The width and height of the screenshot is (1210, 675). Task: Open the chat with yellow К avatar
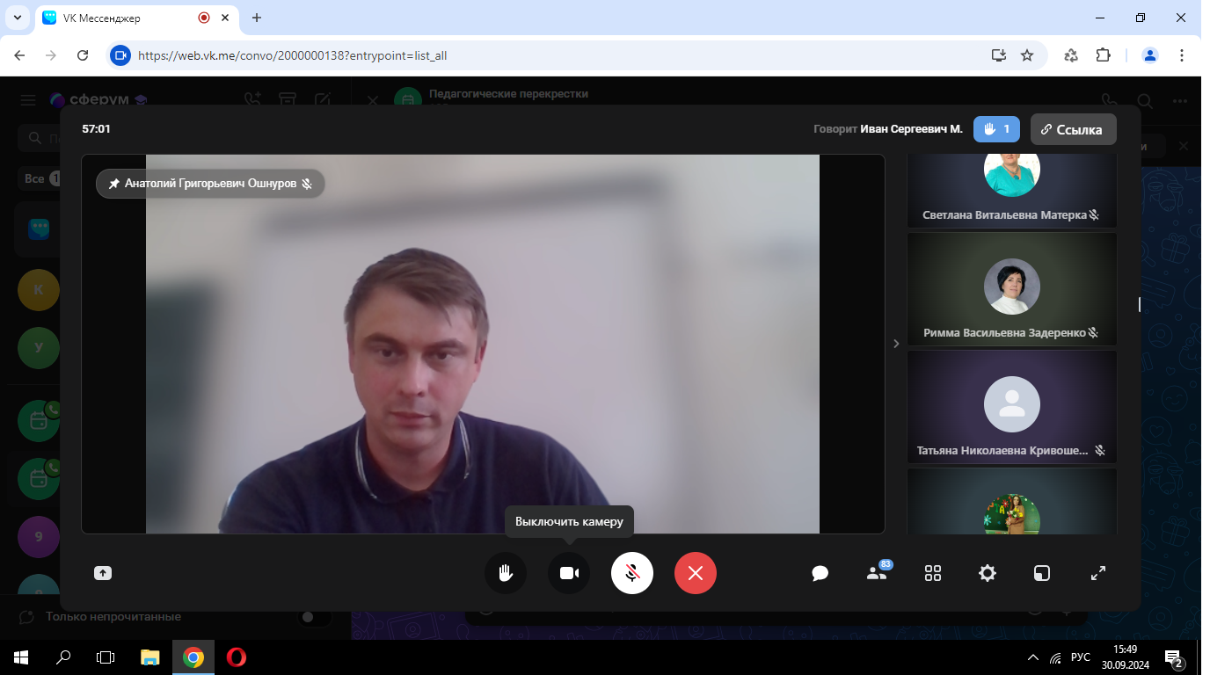pos(39,289)
